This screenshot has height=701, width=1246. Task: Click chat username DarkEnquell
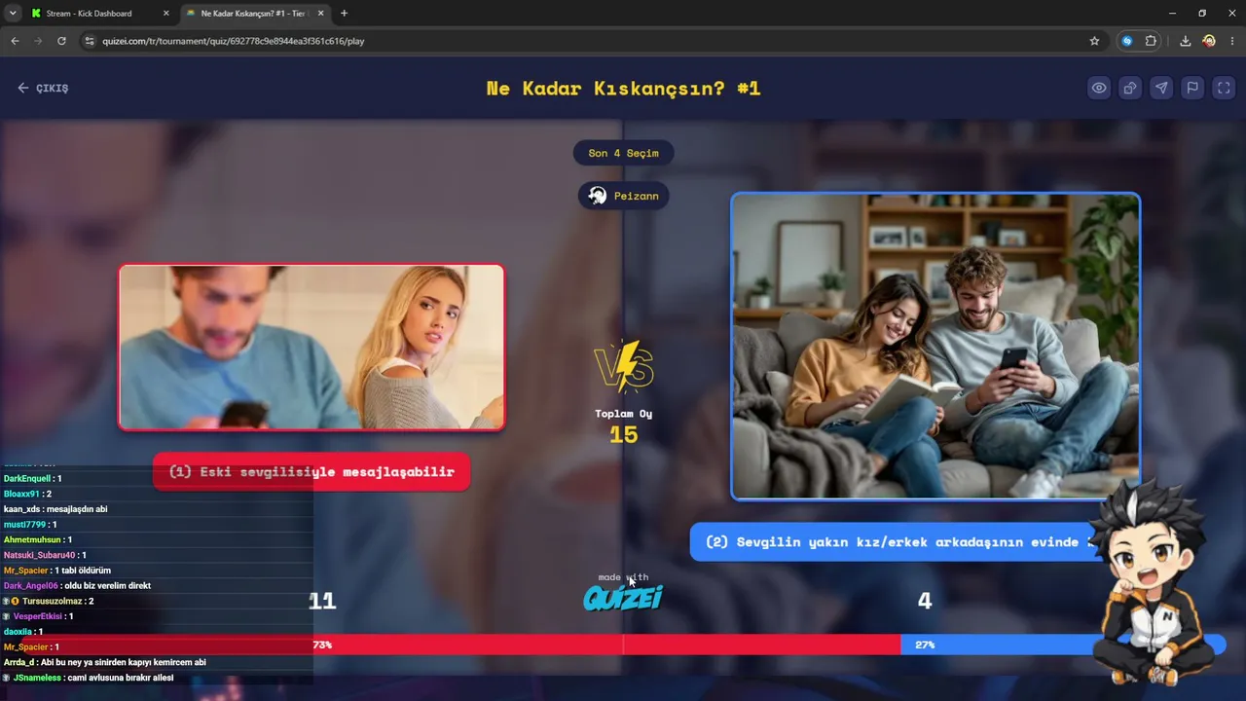(x=26, y=479)
